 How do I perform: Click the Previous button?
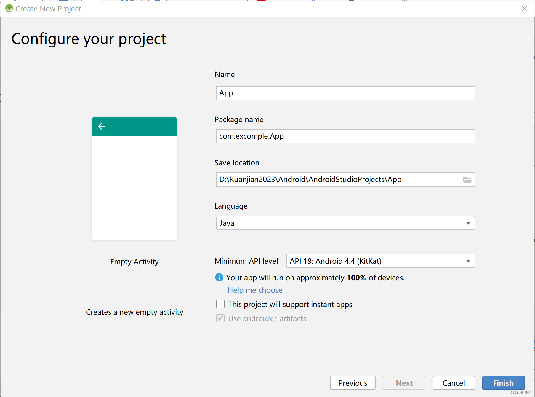(353, 383)
